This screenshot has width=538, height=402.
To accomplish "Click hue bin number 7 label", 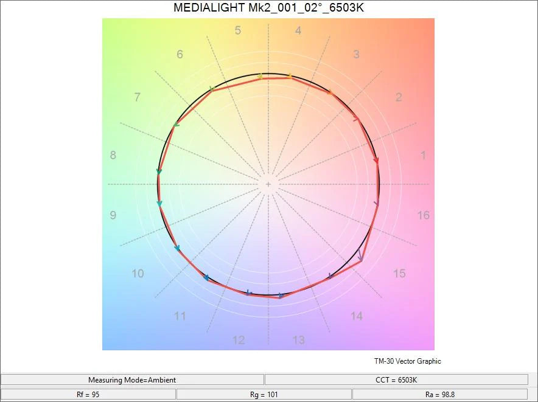I will click(138, 97).
